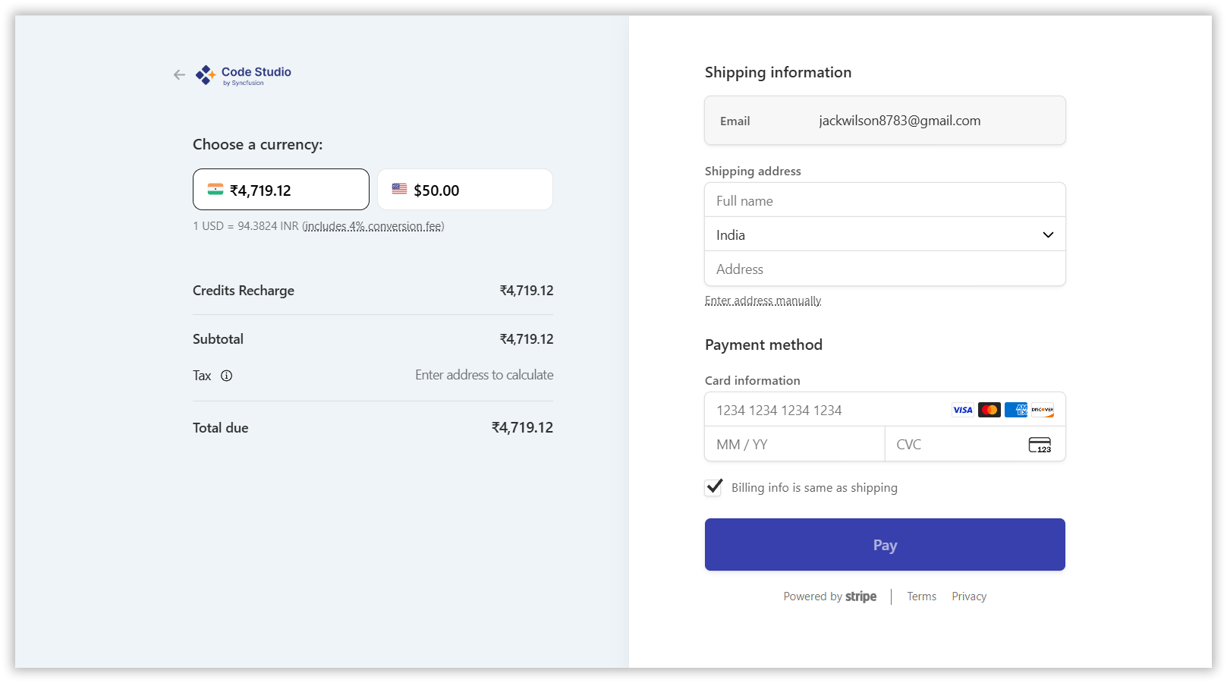The width and height of the screenshot is (1227, 683).
Task: Uncheck Billing info same as shipping
Action: [x=714, y=487]
